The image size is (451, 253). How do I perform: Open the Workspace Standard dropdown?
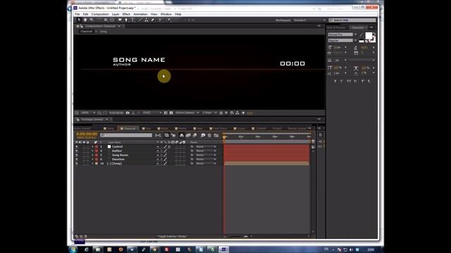click(309, 20)
